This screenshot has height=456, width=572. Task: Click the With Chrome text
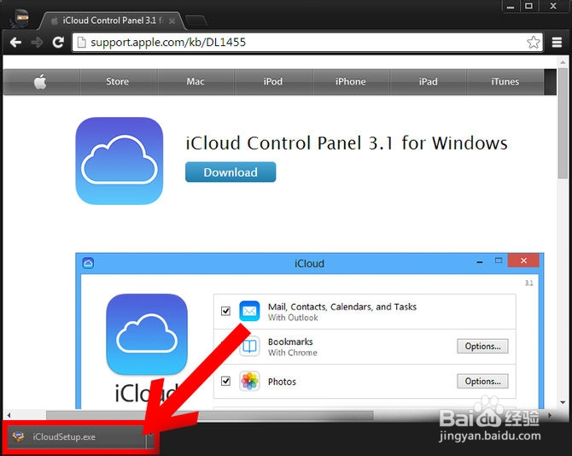point(293,353)
